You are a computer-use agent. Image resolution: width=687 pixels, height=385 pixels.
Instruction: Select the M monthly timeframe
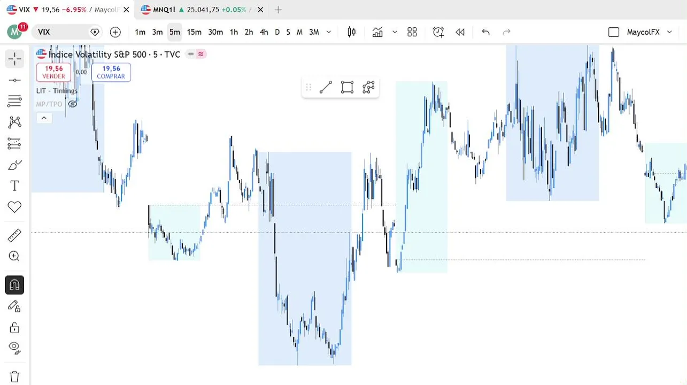(299, 32)
